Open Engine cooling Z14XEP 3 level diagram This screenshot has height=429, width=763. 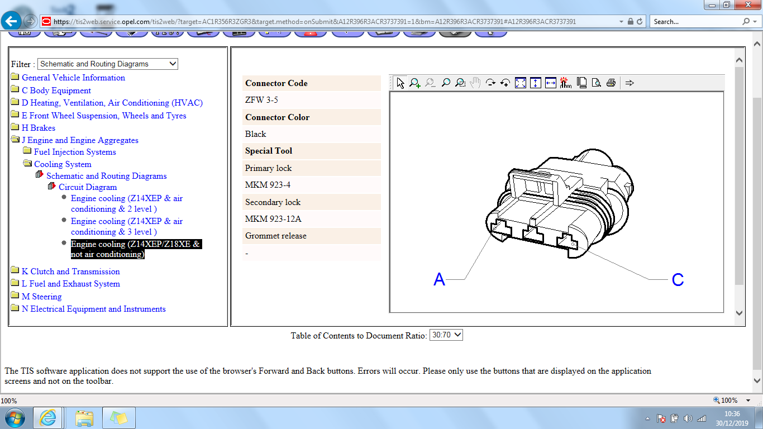point(126,226)
